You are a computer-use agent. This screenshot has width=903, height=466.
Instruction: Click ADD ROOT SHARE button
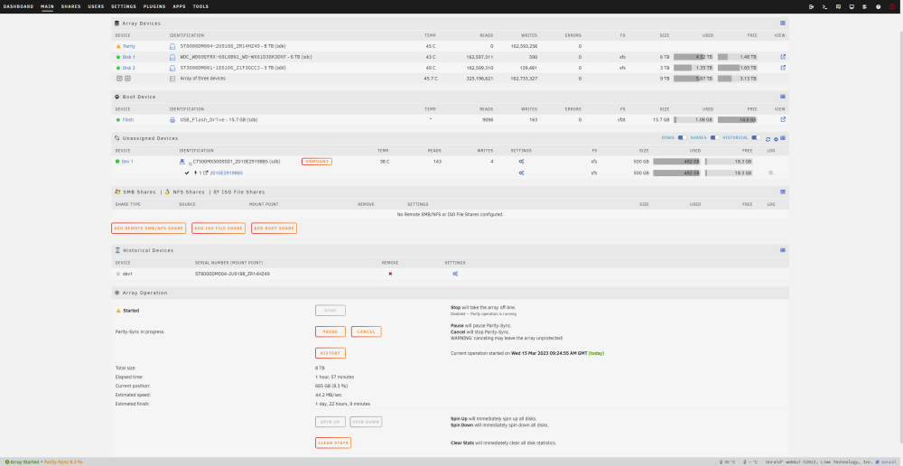pyautogui.click(x=274, y=228)
